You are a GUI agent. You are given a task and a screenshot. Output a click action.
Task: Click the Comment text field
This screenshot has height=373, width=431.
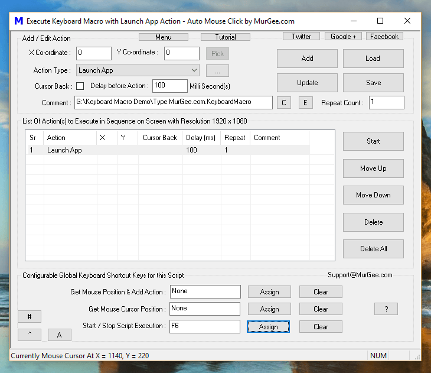(174, 102)
